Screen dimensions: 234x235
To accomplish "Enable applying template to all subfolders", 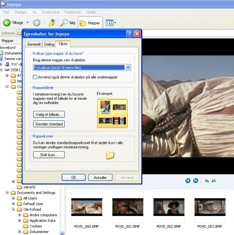I will coord(35,77).
